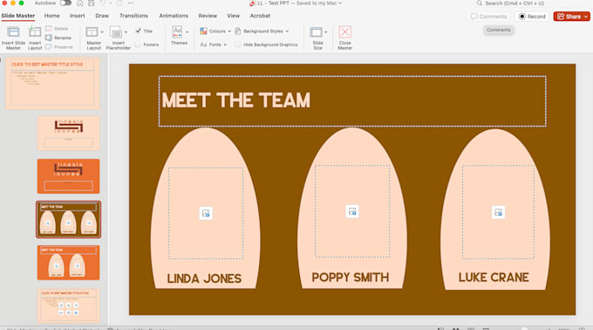Expand the Master Layout dropdown arrow
Viewport: 593px width, 330px height.
click(x=102, y=32)
